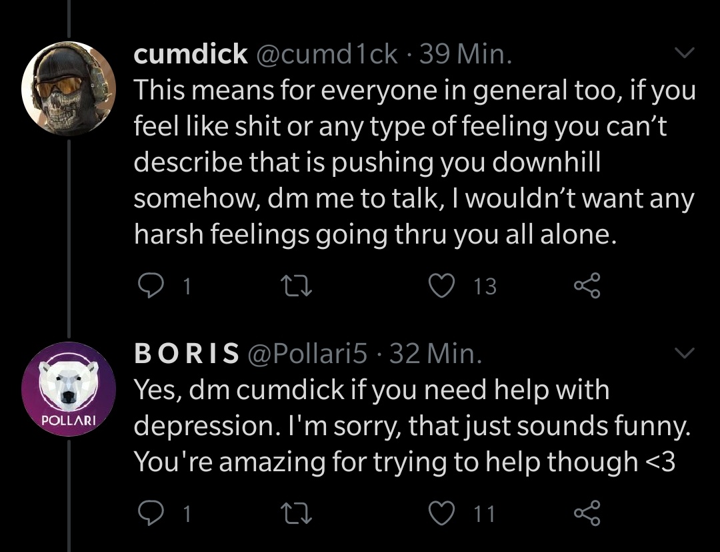
Task: Open the 39 Min. timestamp
Action: click(466, 55)
